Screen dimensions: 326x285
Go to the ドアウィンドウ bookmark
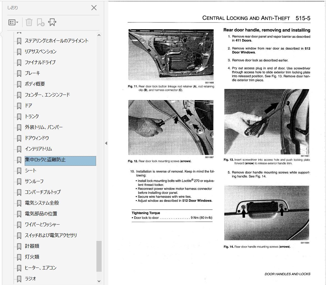(x=37, y=138)
